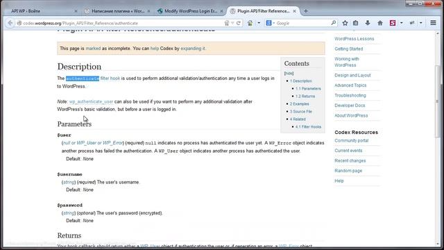
Task: Hide the Contents box via [hide]
Action: tap(289, 73)
